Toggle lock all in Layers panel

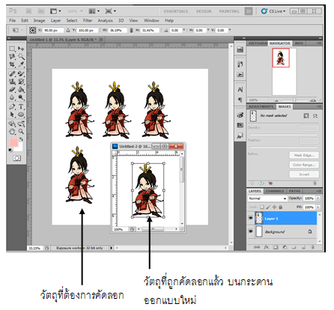(281, 207)
